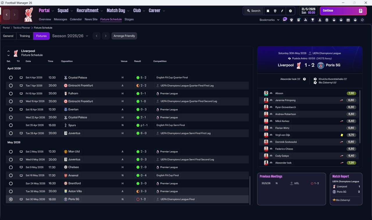This screenshot has height=220, width=372.
Task: Switch to the Overview tab
Action: tap(45, 19)
